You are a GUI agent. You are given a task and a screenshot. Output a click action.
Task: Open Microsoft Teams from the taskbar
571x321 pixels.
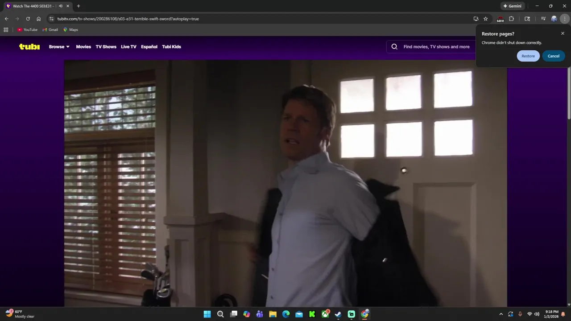(260, 314)
